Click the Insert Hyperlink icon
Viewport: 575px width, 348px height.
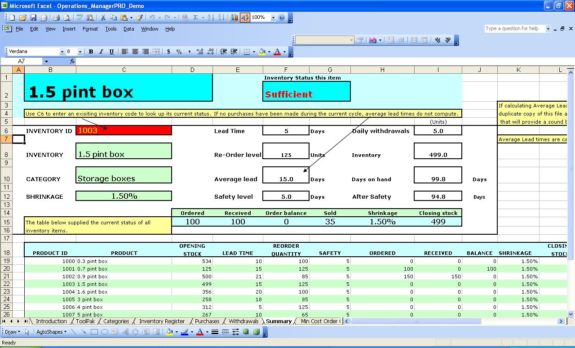tap(185, 18)
